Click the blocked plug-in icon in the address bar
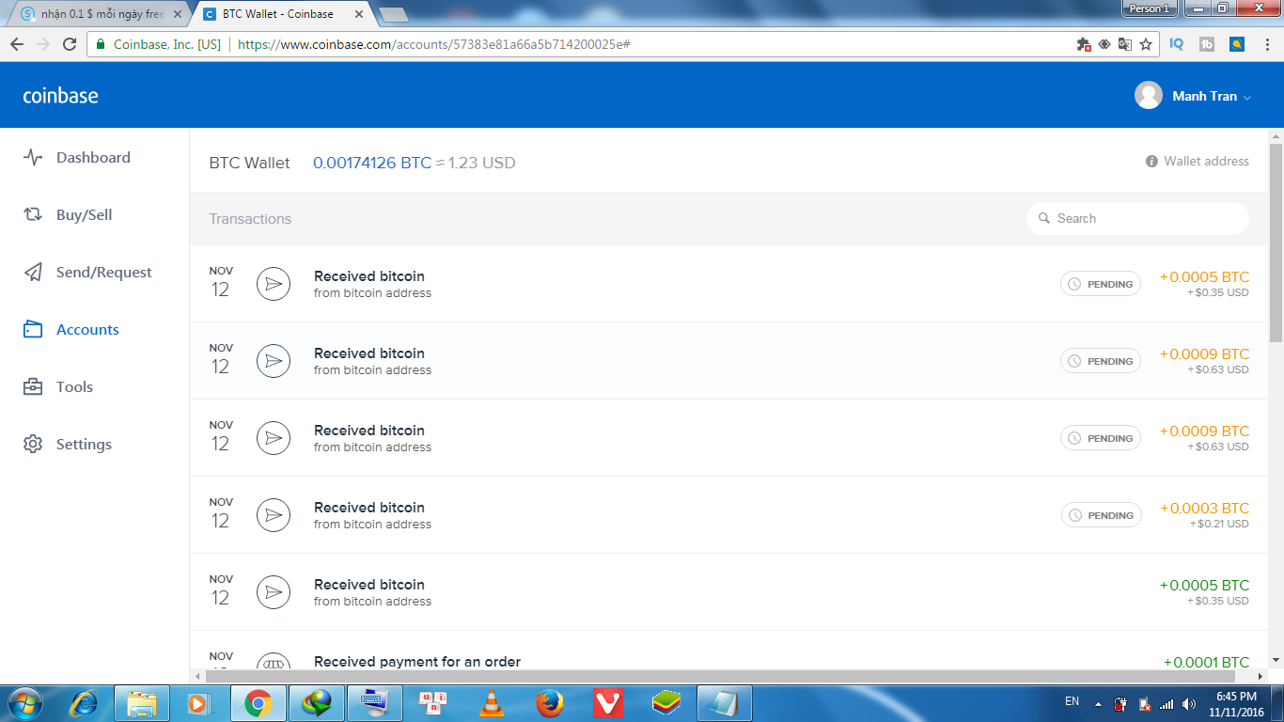1284x722 pixels. tap(1084, 44)
